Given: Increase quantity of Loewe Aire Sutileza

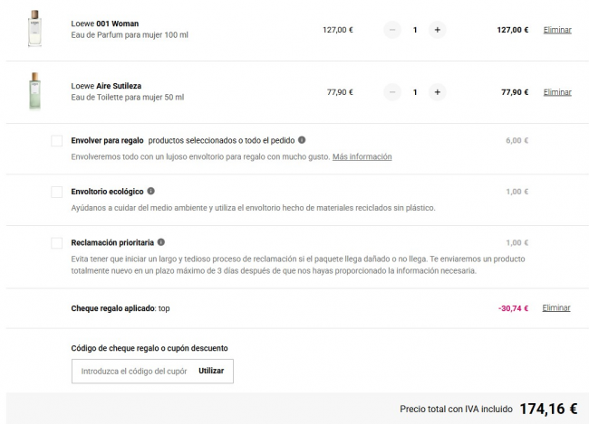Looking at the screenshot, I should 437,91.
